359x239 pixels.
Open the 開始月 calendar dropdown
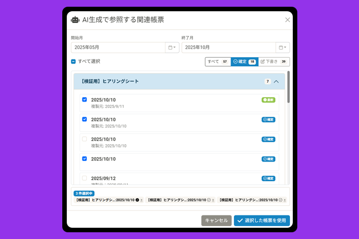[172, 47]
